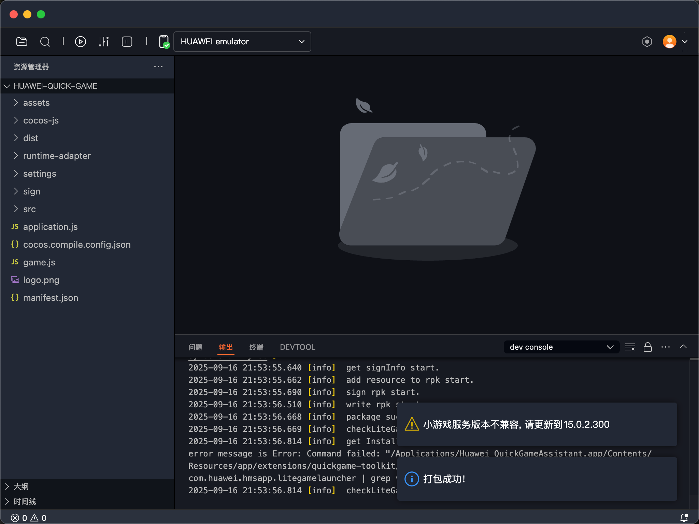Toggle output scroll lock icon
Image resolution: width=699 pixels, height=524 pixels.
coord(647,347)
